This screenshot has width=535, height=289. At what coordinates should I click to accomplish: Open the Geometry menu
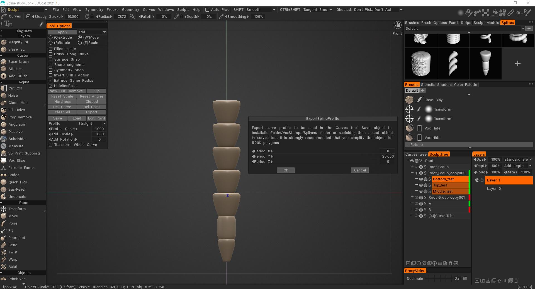(x=130, y=10)
